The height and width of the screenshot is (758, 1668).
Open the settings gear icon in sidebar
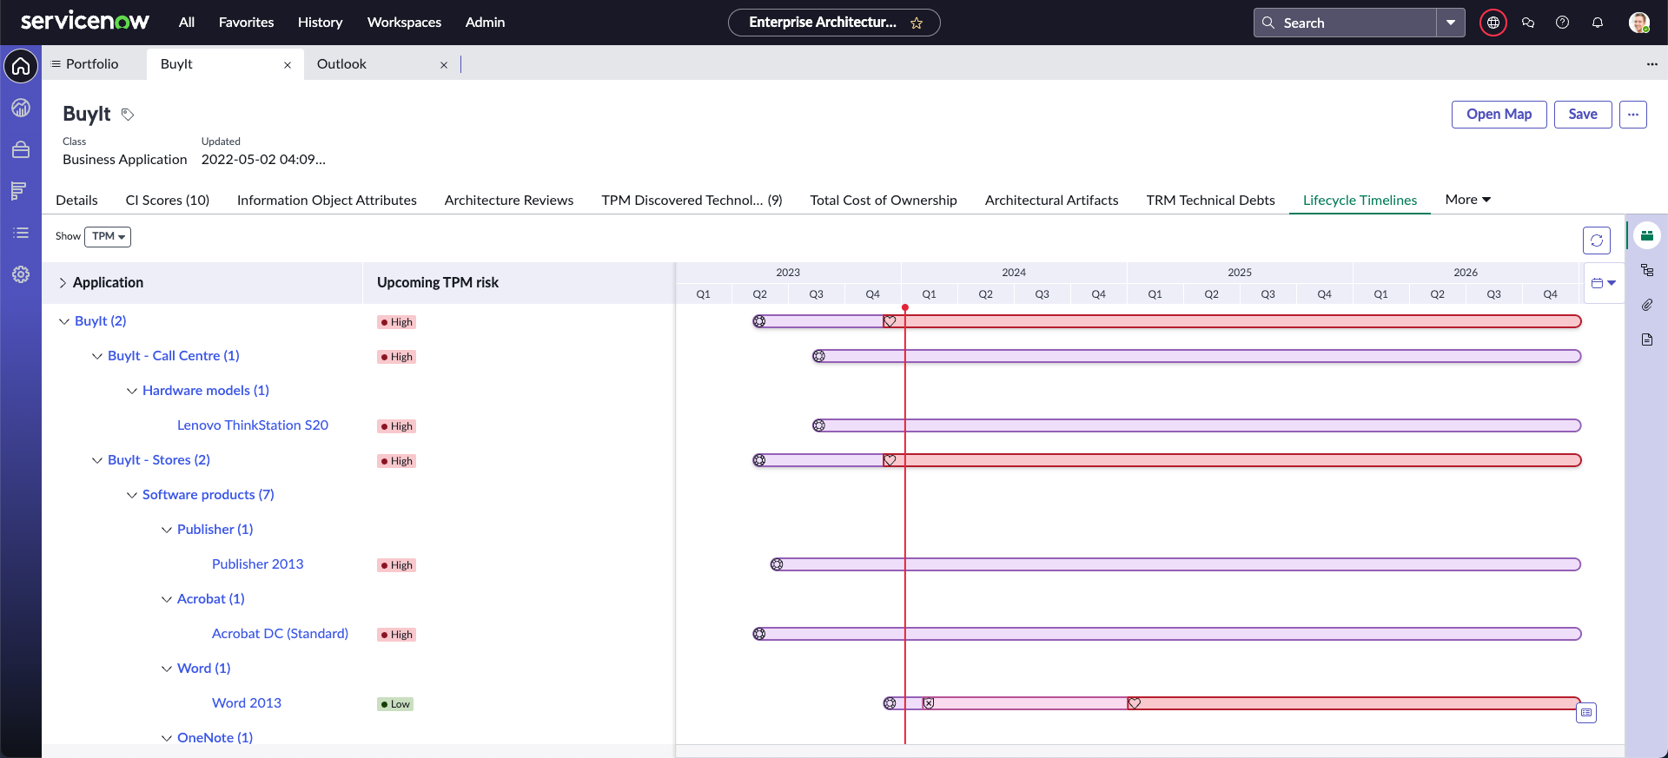click(21, 274)
